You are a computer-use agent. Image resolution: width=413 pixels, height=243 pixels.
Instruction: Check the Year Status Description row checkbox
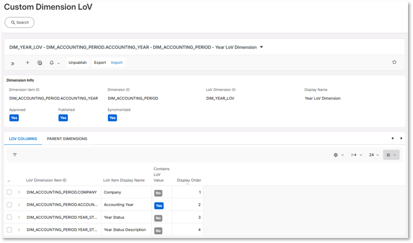(9, 230)
